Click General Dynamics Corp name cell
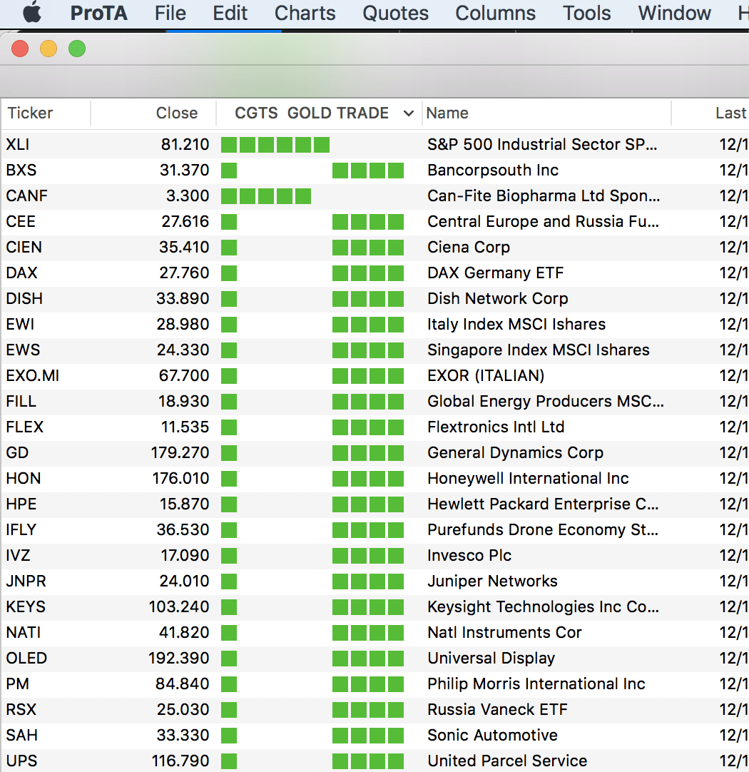The width and height of the screenshot is (749, 772). (515, 453)
